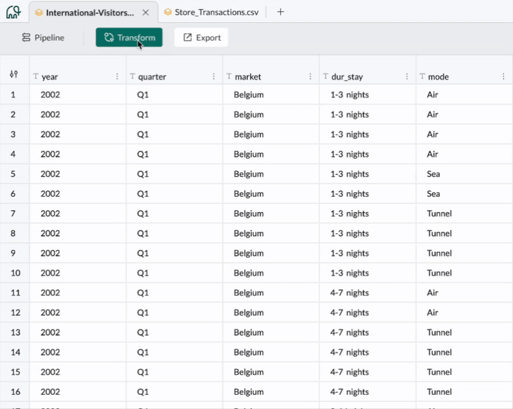Click the year column text type icon
513x409 pixels.
tap(36, 76)
